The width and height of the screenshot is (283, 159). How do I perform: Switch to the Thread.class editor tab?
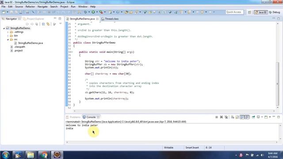click(x=110, y=19)
